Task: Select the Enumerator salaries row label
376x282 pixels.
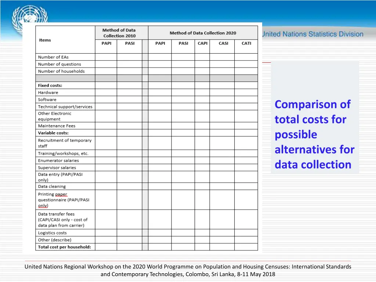Action: (58, 160)
